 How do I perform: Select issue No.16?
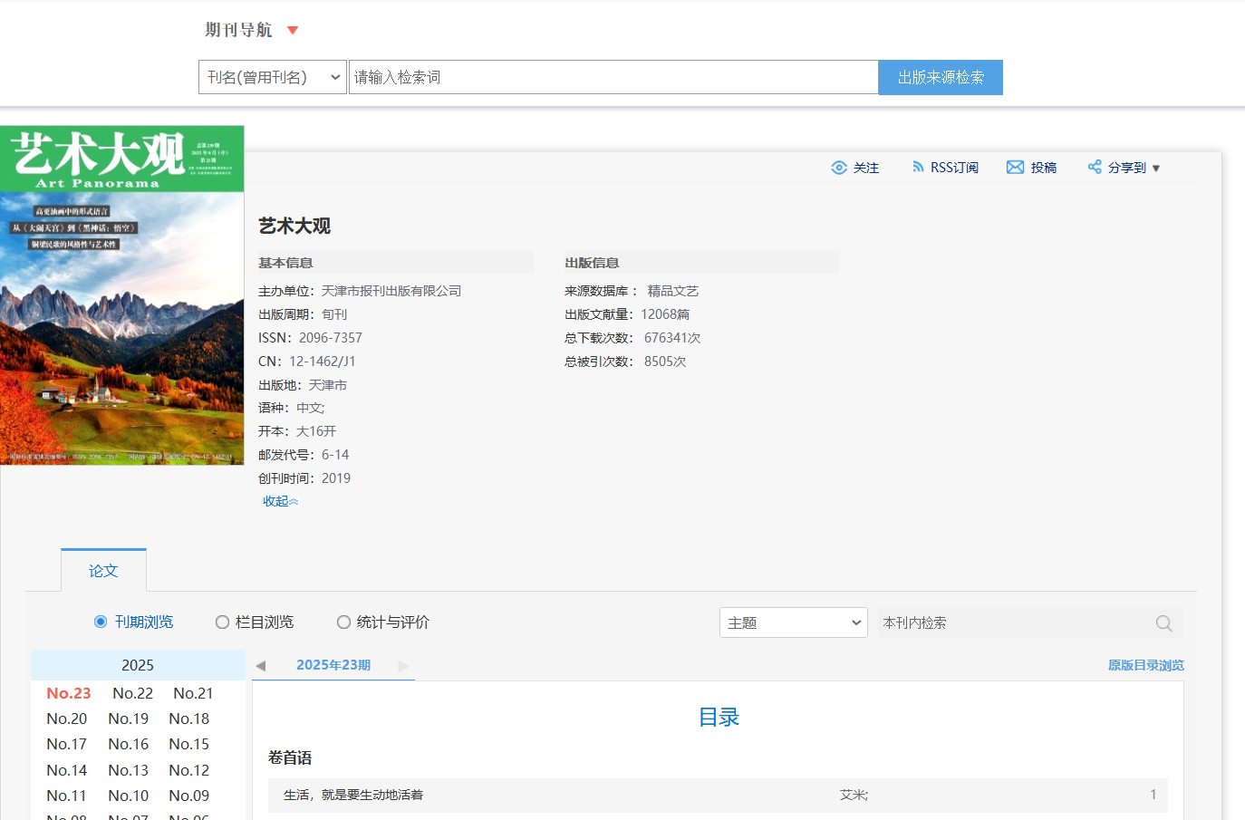coord(129,744)
